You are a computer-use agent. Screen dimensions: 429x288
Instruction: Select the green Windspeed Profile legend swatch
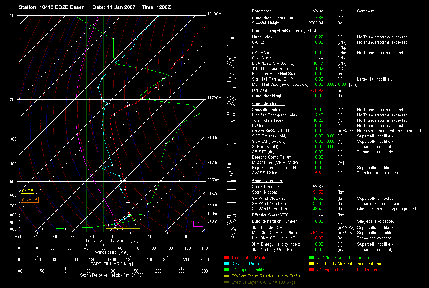coord(226,270)
